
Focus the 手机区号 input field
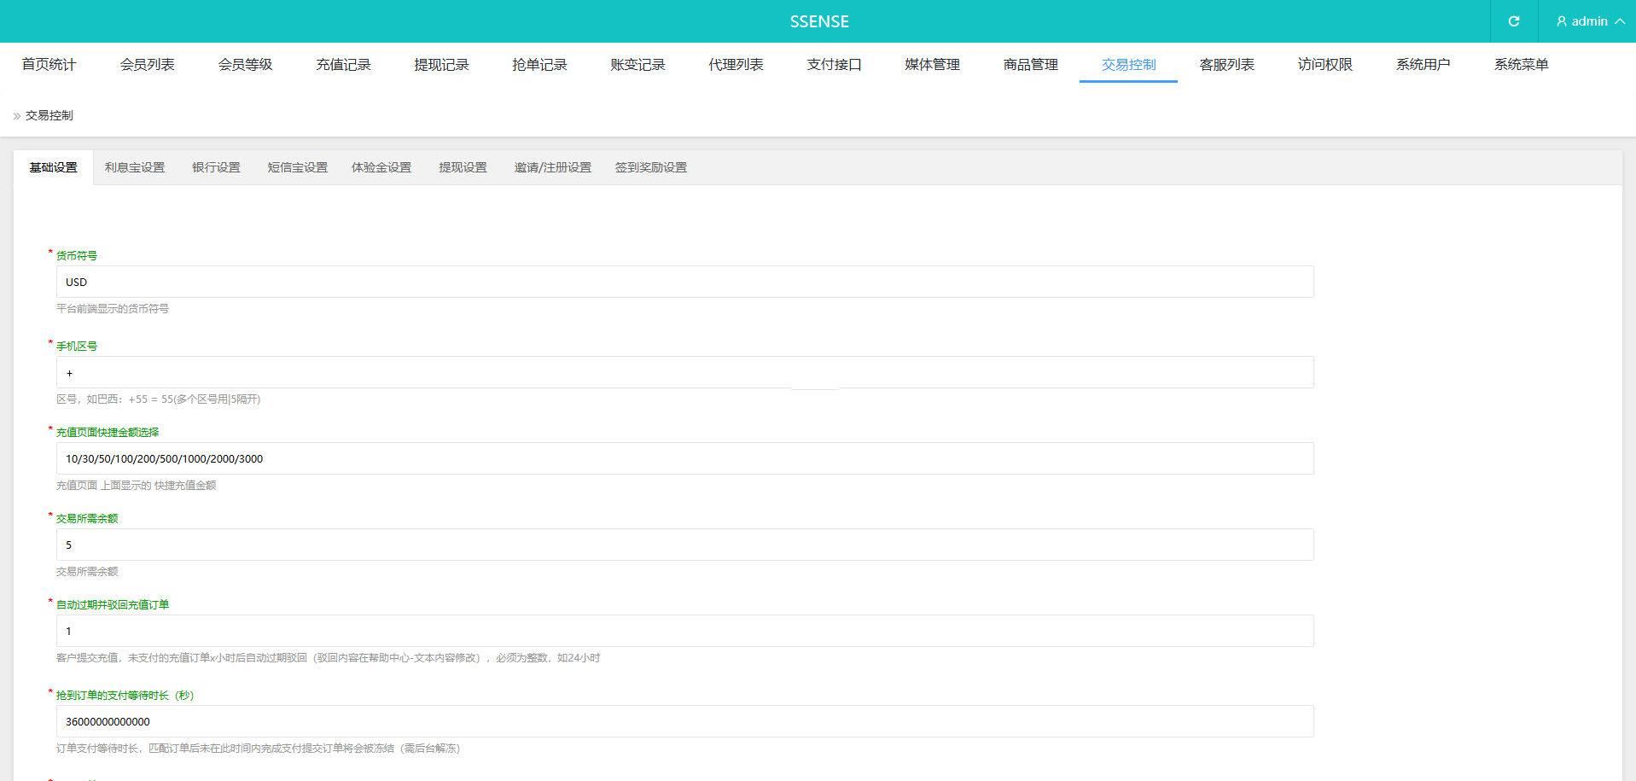[x=684, y=372]
